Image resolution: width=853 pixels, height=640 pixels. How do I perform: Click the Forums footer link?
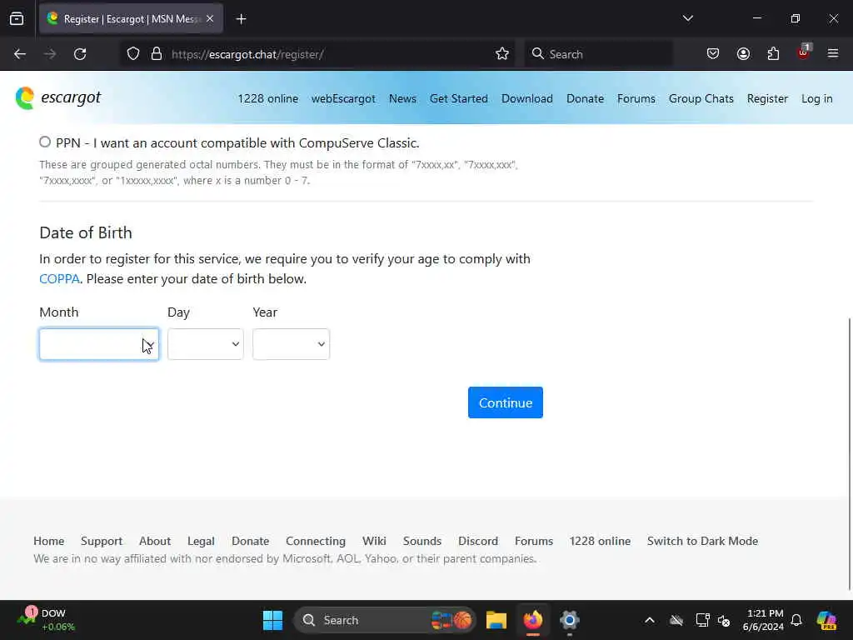tap(534, 541)
